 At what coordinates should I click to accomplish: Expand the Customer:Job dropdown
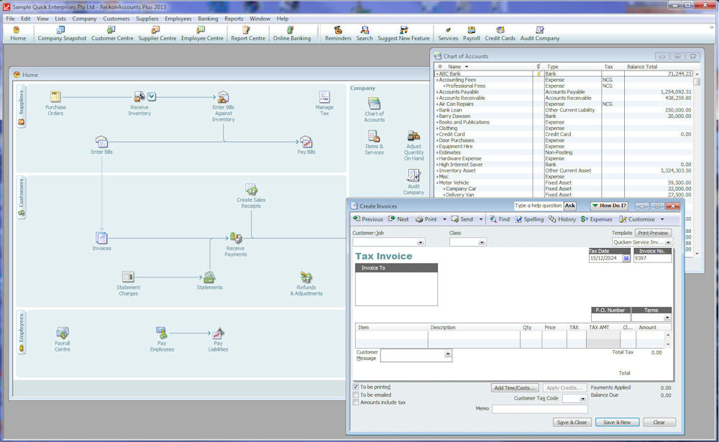click(420, 243)
